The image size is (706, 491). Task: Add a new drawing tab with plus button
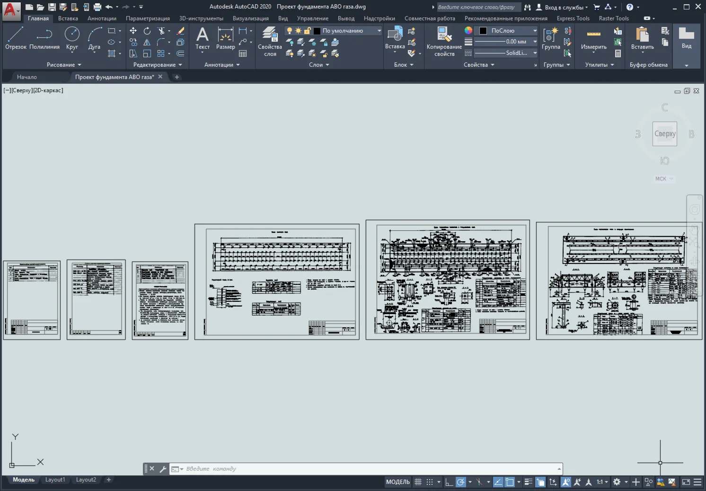(x=176, y=77)
